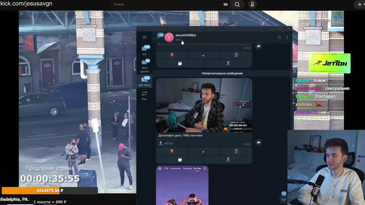Click the trash button under the 14:19 message
Screen dimensions: 365x205
click(236, 55)
